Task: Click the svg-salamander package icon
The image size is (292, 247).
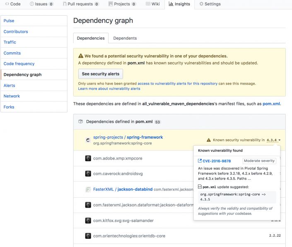Action: (x=88, y=220)
